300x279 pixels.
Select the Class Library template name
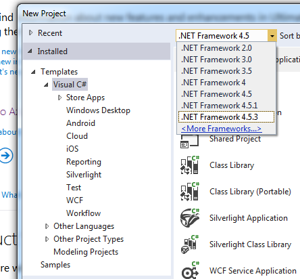point(232,165)
